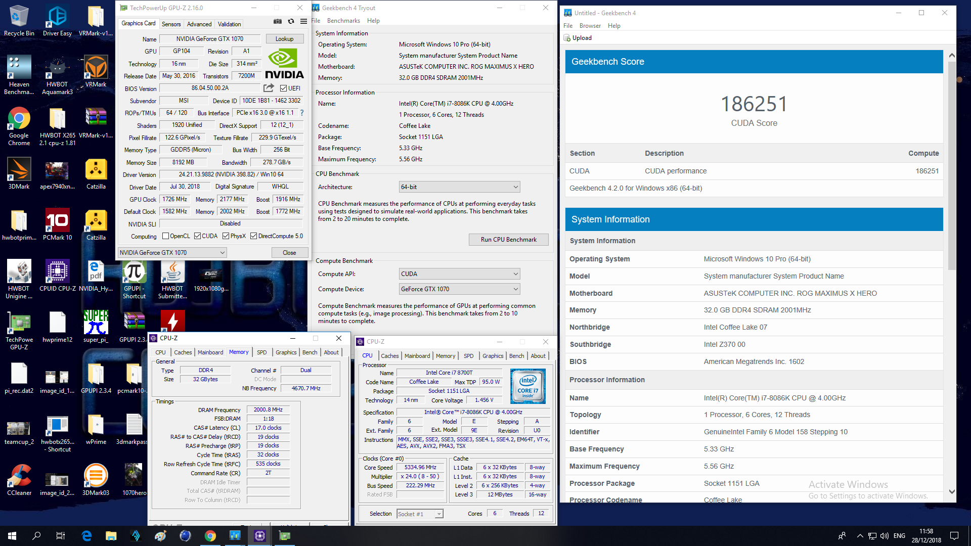Open the PCMark 10 desktop icon
This screenshot has width=971, height=546.
[57, 224]
